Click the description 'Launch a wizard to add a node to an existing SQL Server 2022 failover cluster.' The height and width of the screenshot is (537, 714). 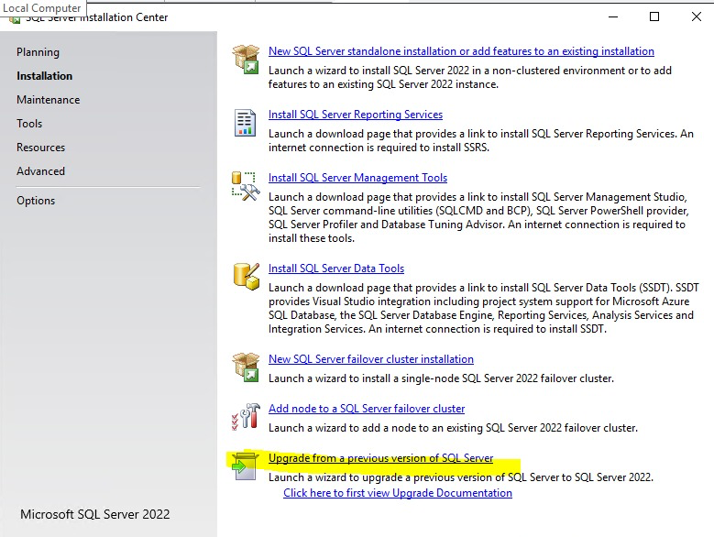[453, 428]
